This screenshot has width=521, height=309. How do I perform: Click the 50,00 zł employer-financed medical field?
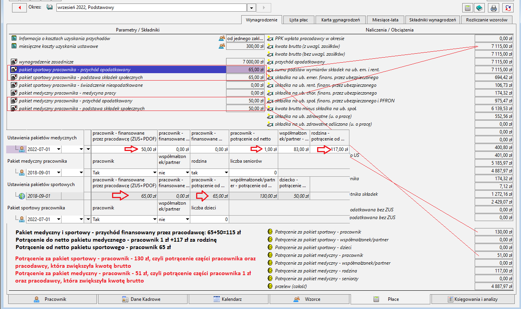(125, 149)
